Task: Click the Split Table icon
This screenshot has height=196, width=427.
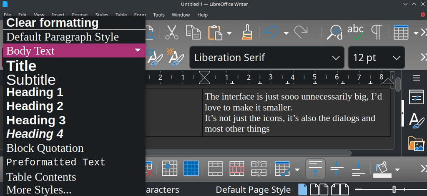Action: pos(259,168)
